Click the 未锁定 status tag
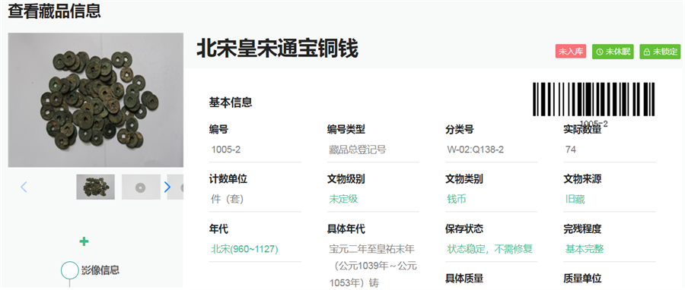Viewport: 685px width, 290px height. [660, 52]
